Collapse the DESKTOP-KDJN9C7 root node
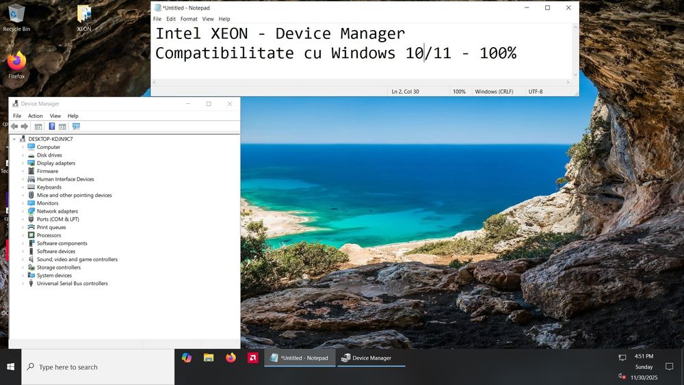Viewport: 684px width, 385px height. point(14,139)
